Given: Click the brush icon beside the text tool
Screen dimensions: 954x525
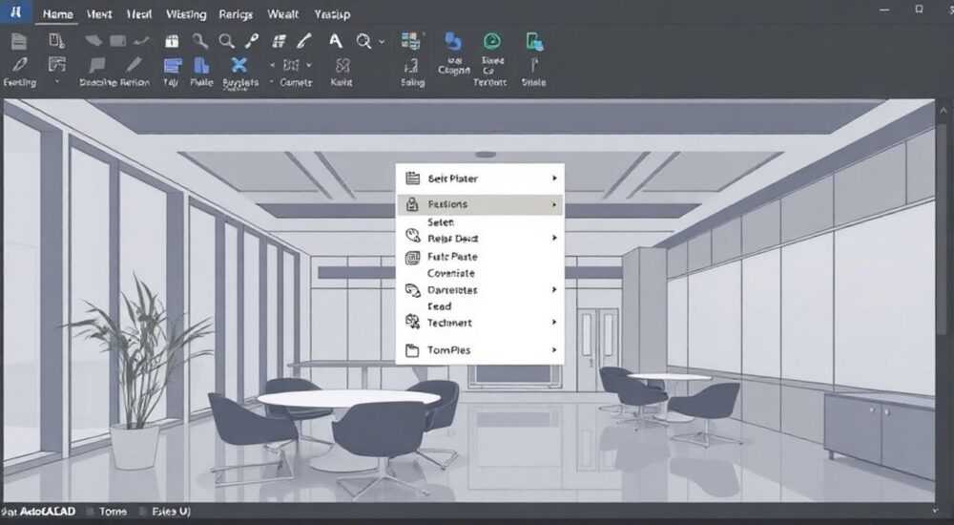Looking at the screenshot, I should click(x=304, y=41).
